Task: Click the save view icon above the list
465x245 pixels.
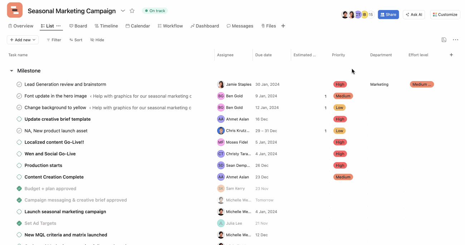Action: pyautogui.click(x=444, y=40)
